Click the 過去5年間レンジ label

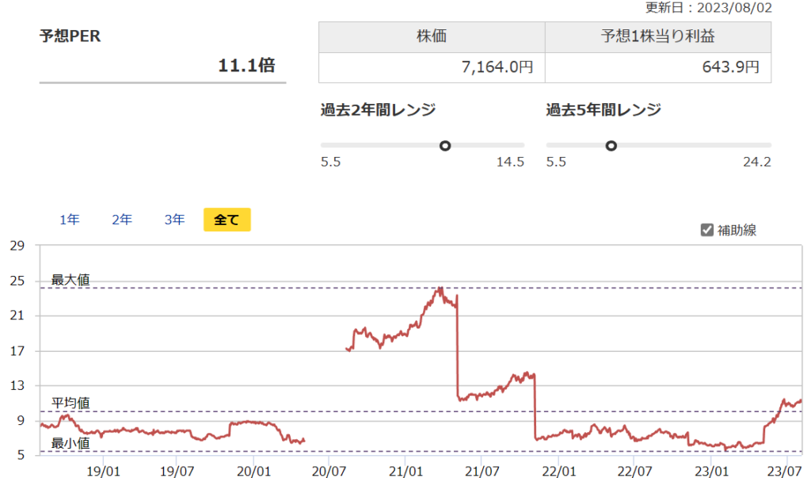[603, 110]
